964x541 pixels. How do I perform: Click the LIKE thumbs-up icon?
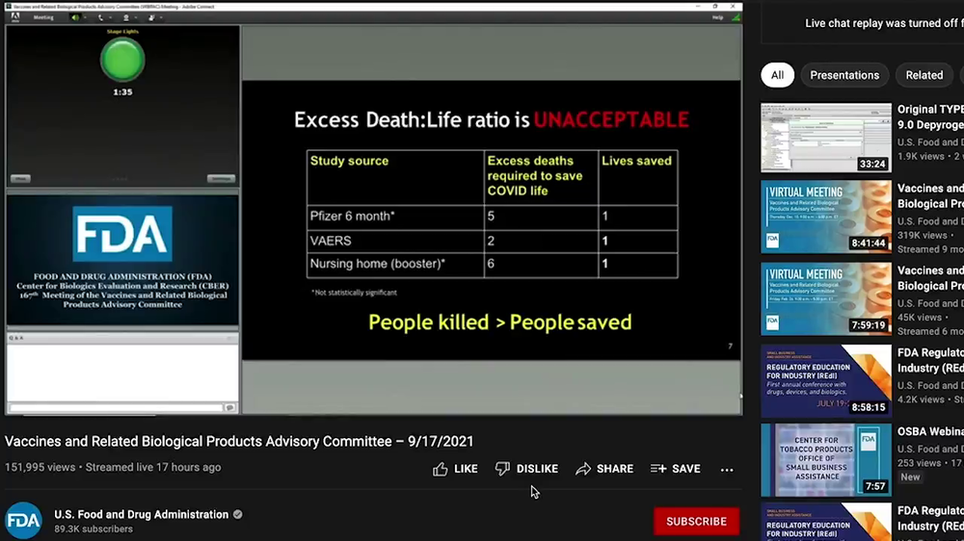441,469
